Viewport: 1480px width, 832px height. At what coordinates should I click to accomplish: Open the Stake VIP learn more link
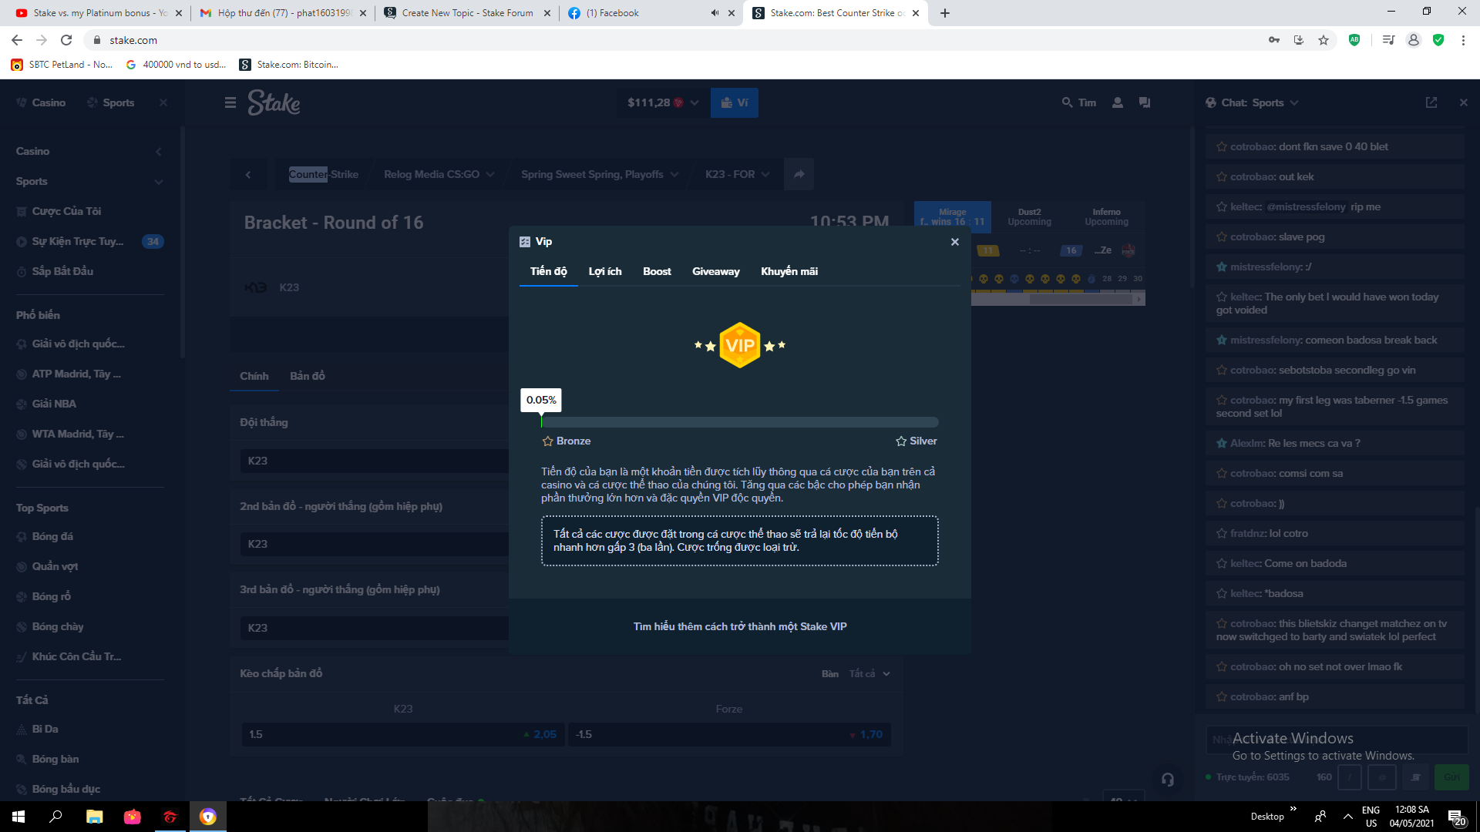pyautogui.click(x=740, y=626)
